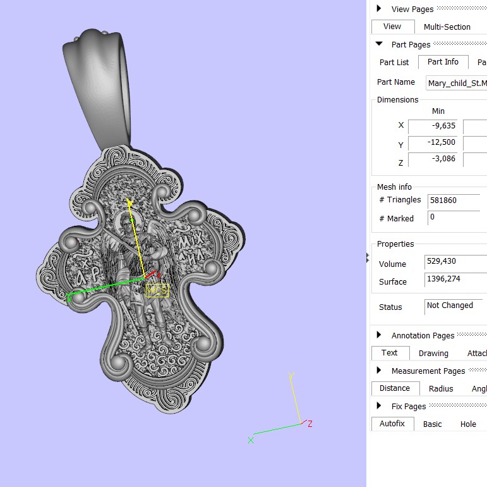Click the Surface value field

(455, 280)
